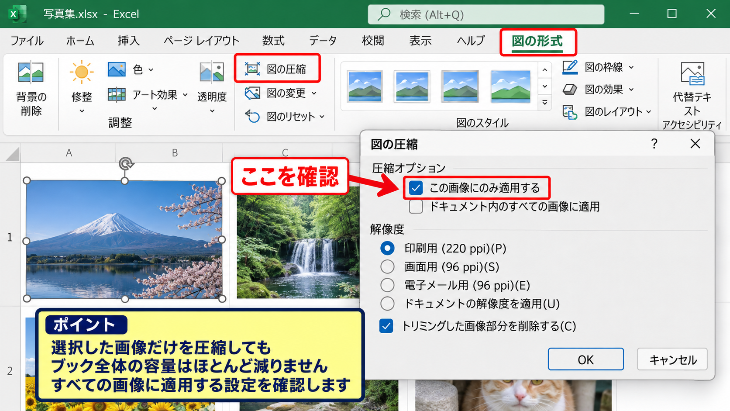730x411 pixels.
Task: Click the 代替テキスト alt text icon
Action: coord(692,73)
